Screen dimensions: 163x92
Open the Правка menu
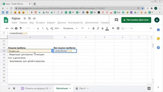click(23, 23)
